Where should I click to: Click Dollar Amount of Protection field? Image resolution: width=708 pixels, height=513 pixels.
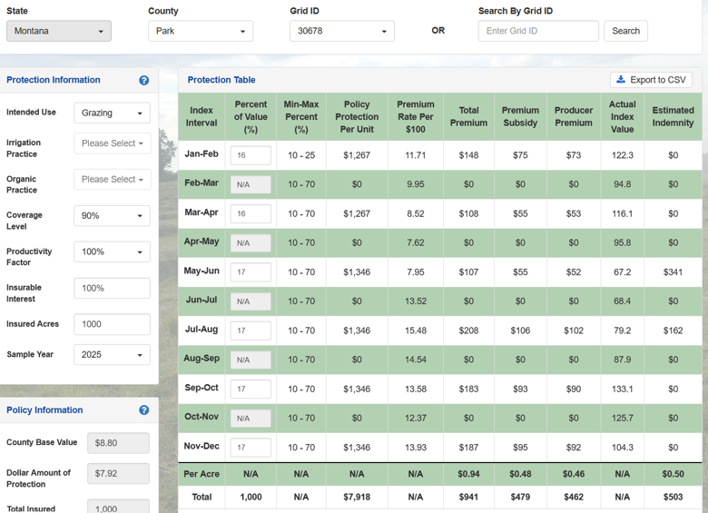point(118,474)
